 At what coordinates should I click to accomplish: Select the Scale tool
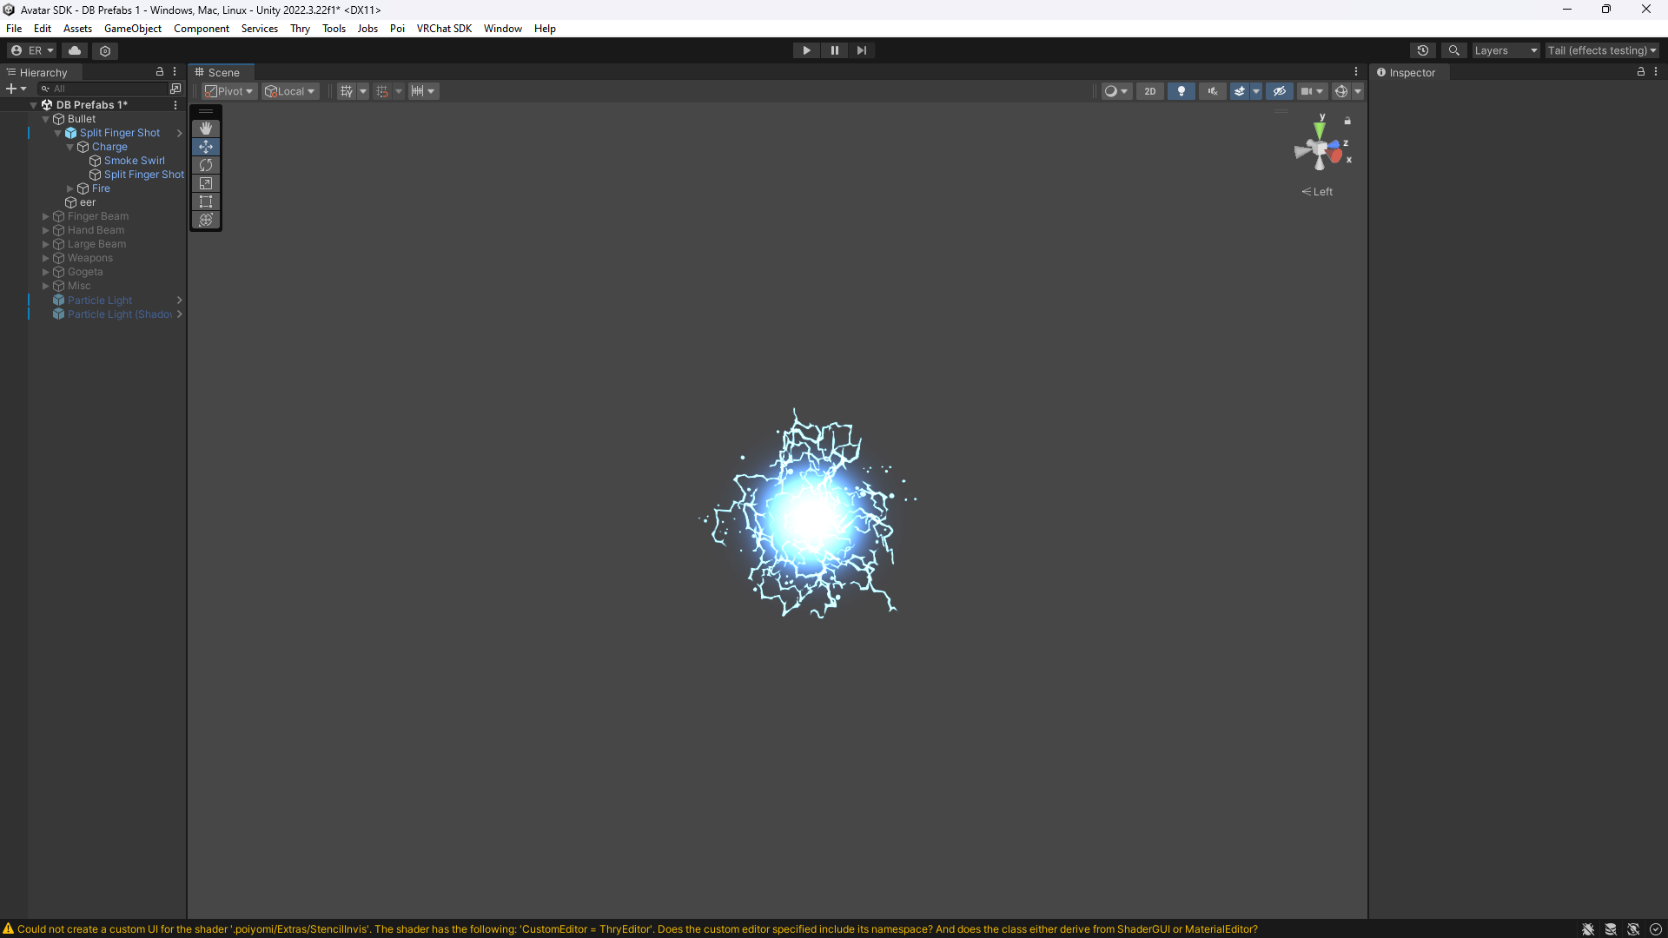206,183
